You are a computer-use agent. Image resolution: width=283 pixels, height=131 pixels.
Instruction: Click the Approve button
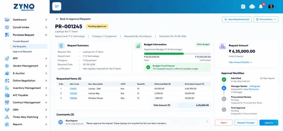(269, 123)
